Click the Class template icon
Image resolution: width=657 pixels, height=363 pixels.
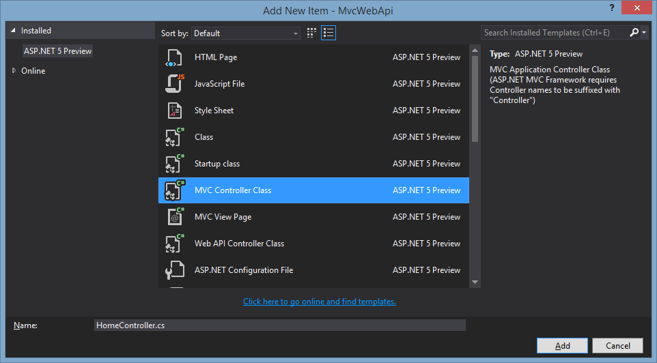click(x=175, y=137)
